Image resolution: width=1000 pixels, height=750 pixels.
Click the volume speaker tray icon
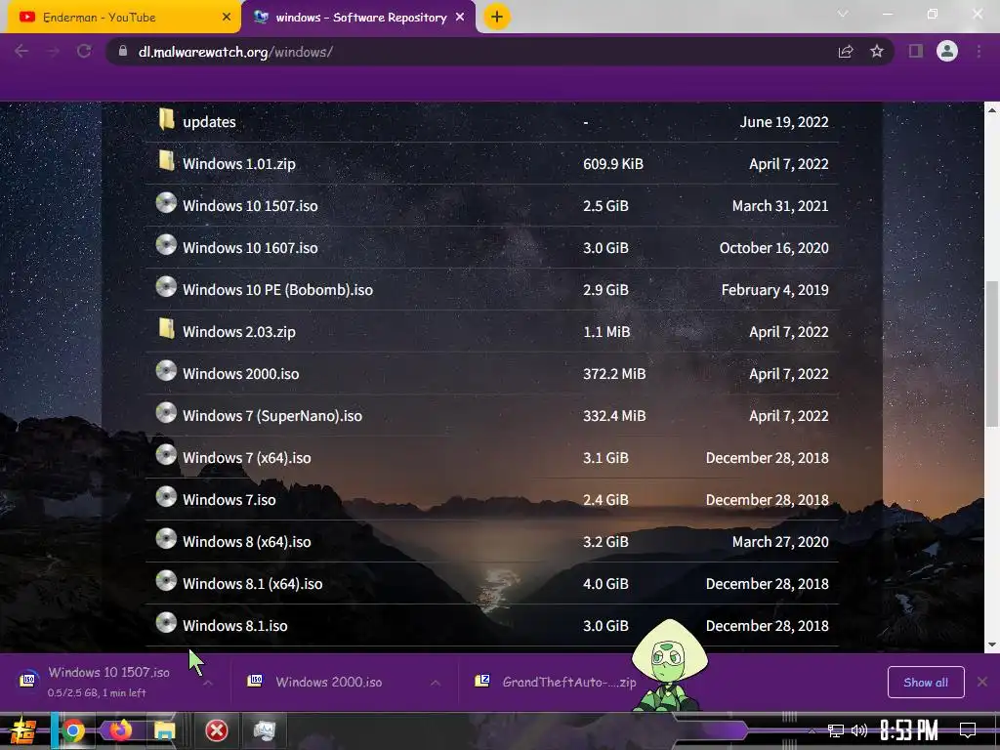[x=859, y=730]
